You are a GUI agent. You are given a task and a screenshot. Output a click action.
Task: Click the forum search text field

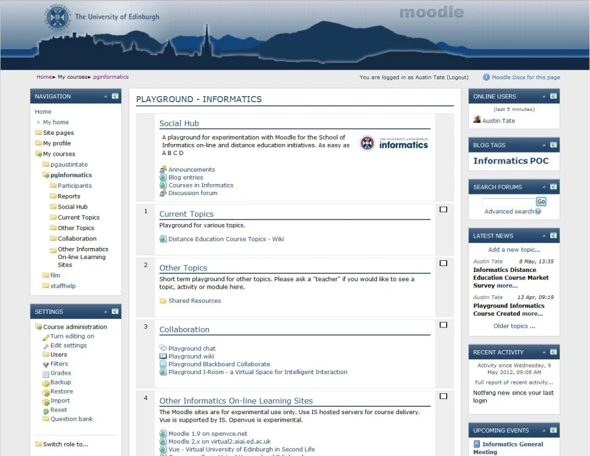click(x=508, y=202)
